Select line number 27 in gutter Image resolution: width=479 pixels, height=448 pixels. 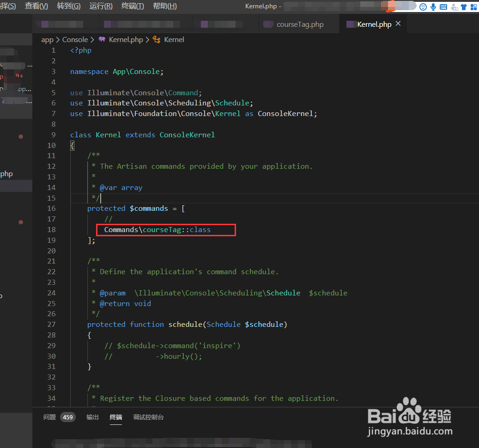coord(51,325)
